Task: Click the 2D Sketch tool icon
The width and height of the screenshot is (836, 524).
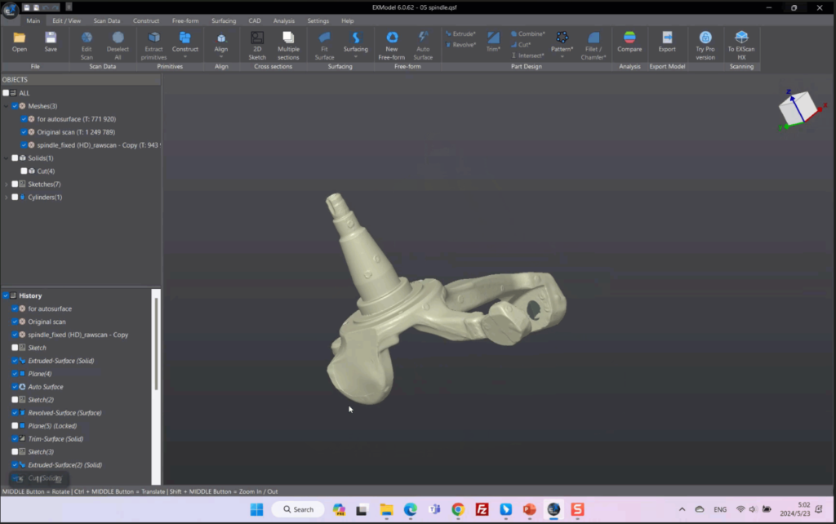Action: coord(257,38)
